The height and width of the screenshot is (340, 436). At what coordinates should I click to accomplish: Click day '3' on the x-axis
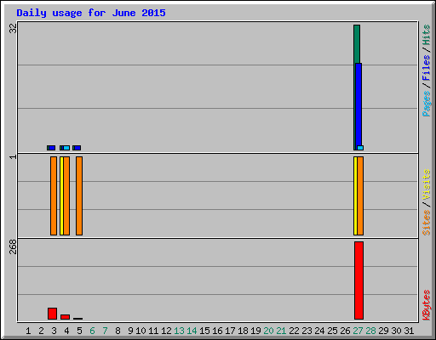[54, 331]
